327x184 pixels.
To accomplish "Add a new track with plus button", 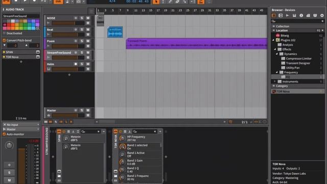I will coord(69,75).
